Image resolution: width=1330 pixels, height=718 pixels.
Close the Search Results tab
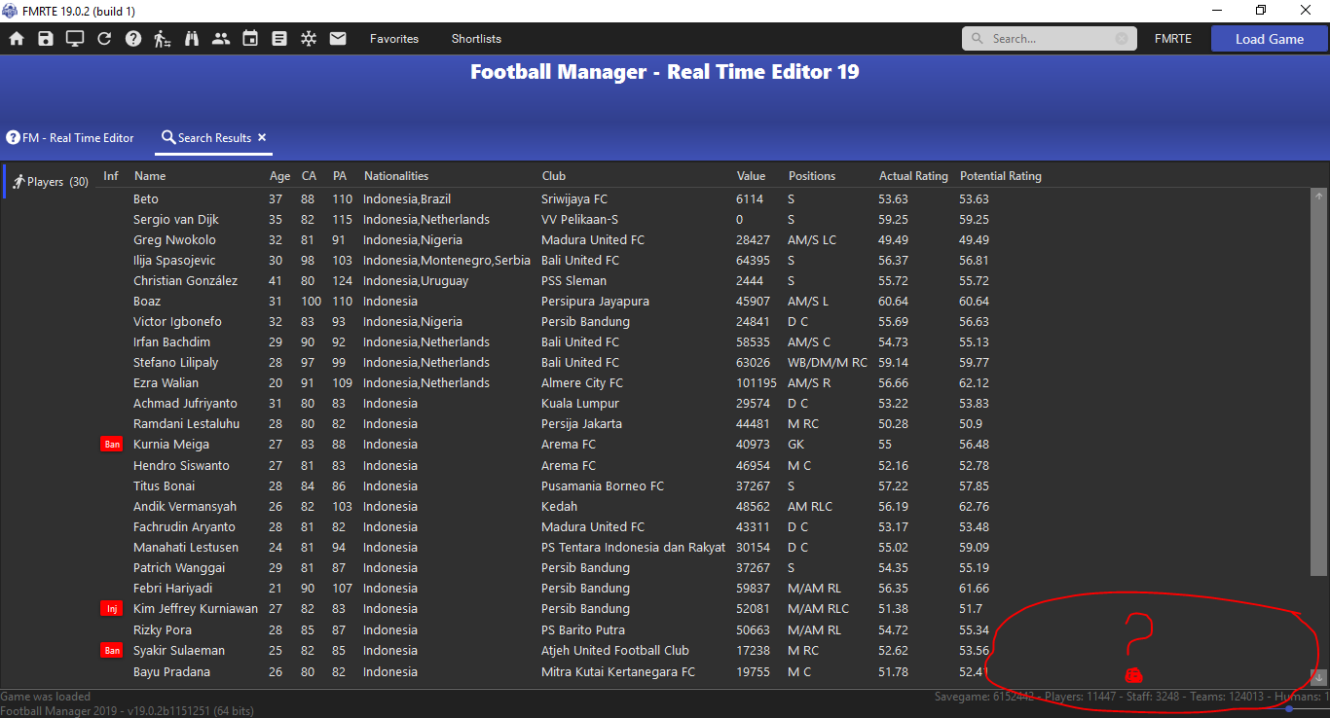(262, 138)
